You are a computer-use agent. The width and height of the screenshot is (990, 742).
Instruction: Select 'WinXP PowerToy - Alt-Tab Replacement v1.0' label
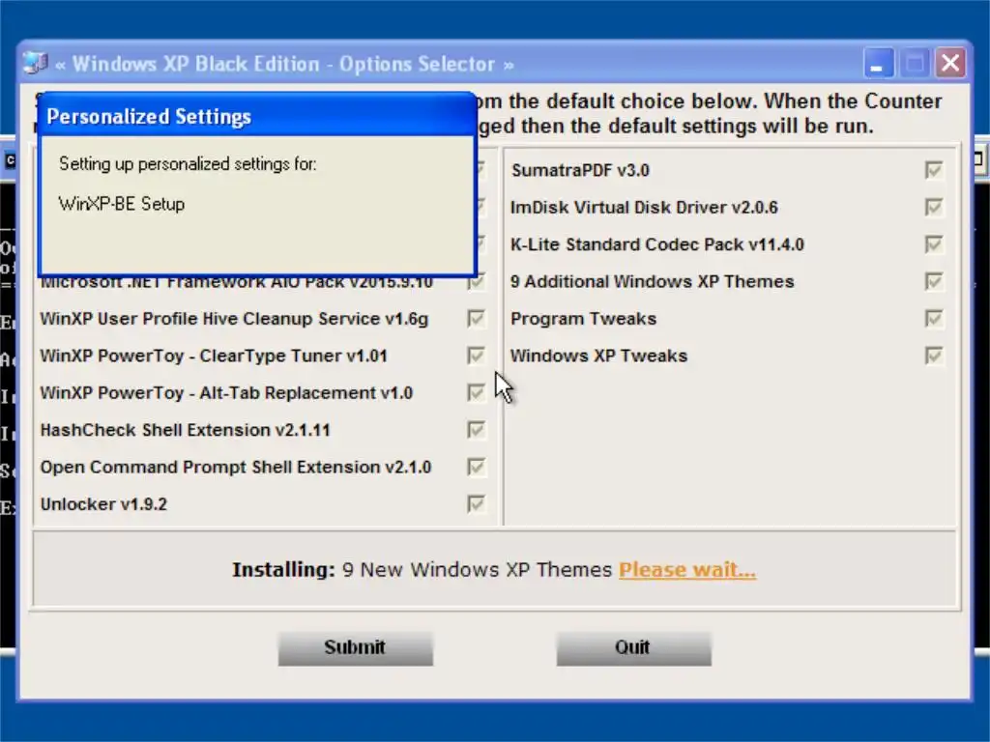(x=226, y=393)
